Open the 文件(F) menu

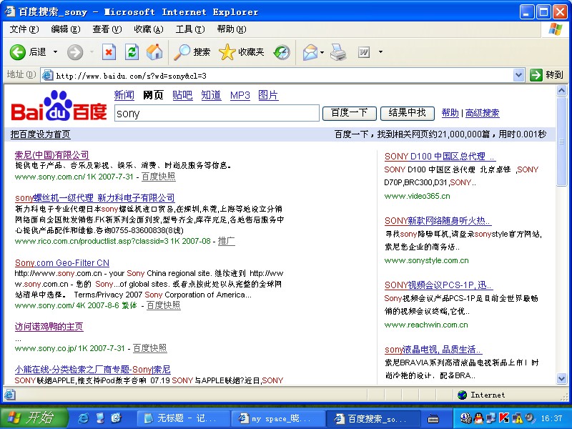tap(24, 29)
